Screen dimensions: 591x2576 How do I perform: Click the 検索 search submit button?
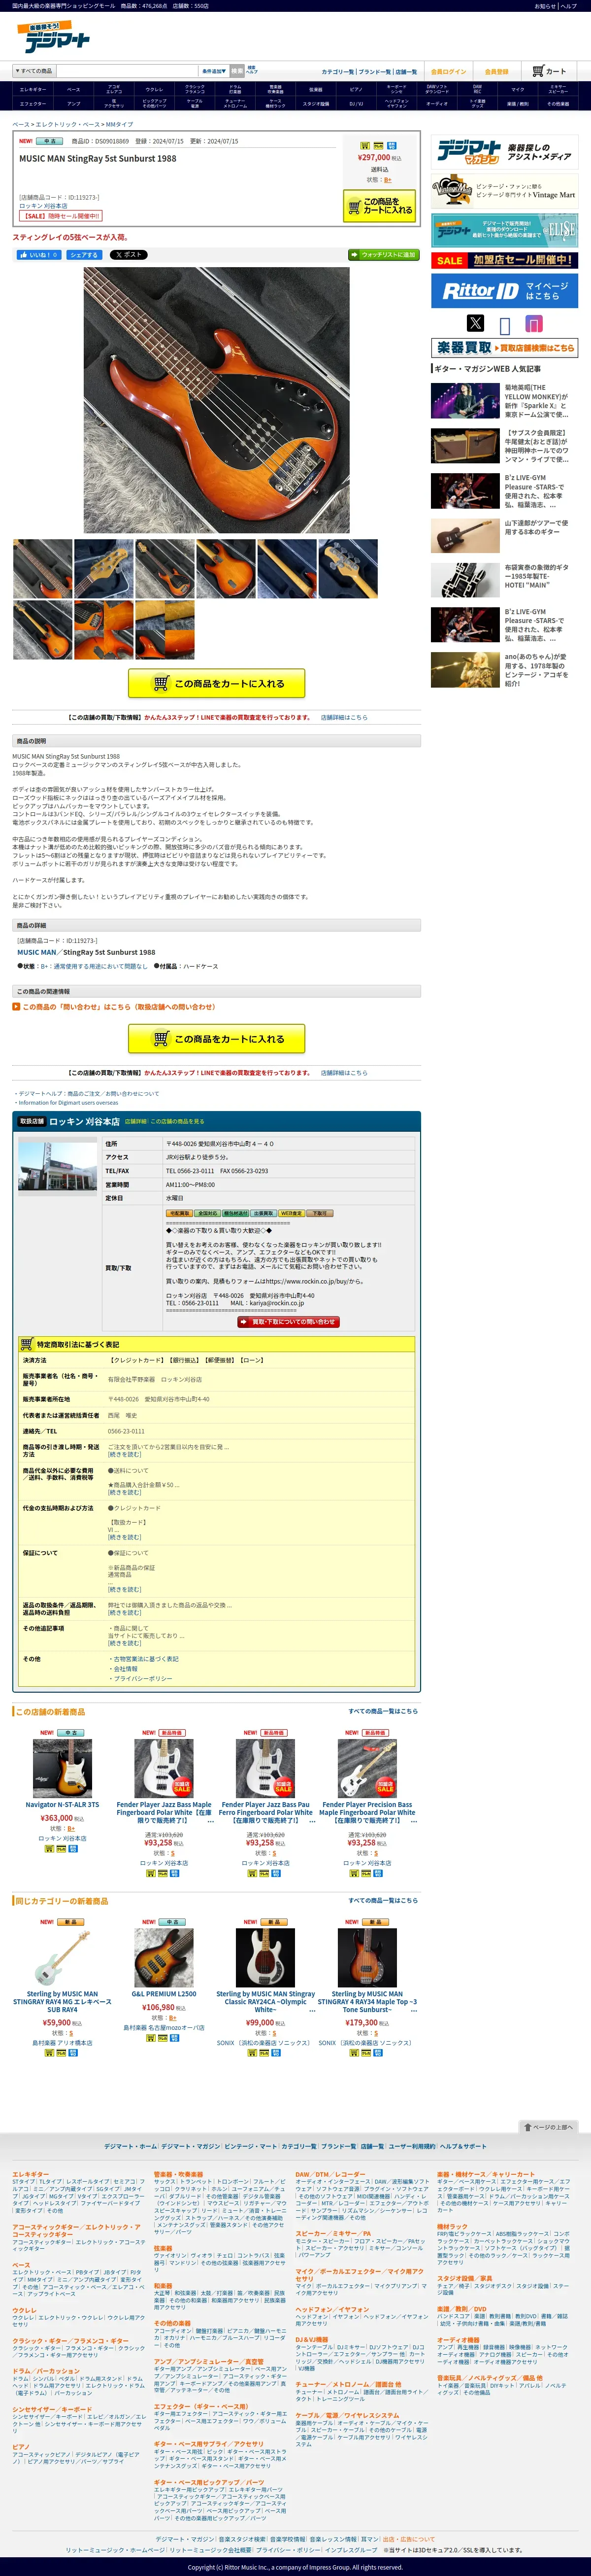236,71
